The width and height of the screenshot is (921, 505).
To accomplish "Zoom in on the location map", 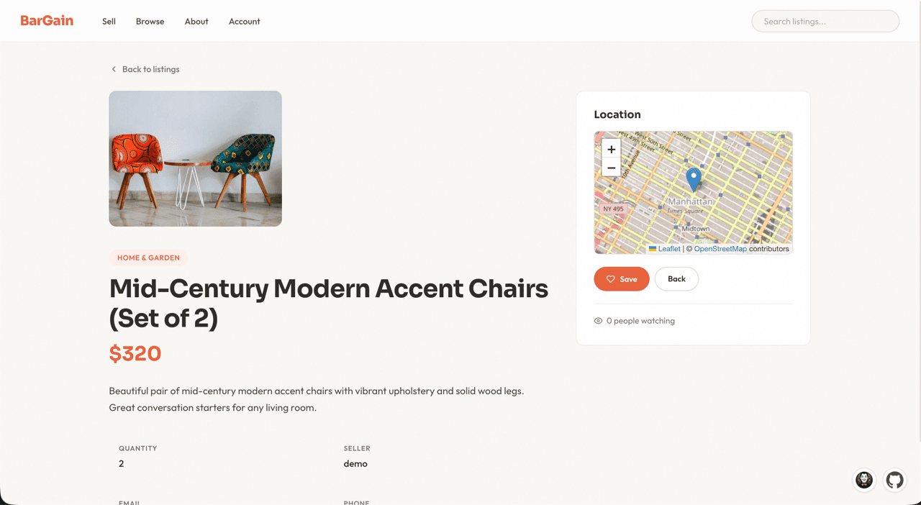I will pyautogui.click(x=611, y=150).
